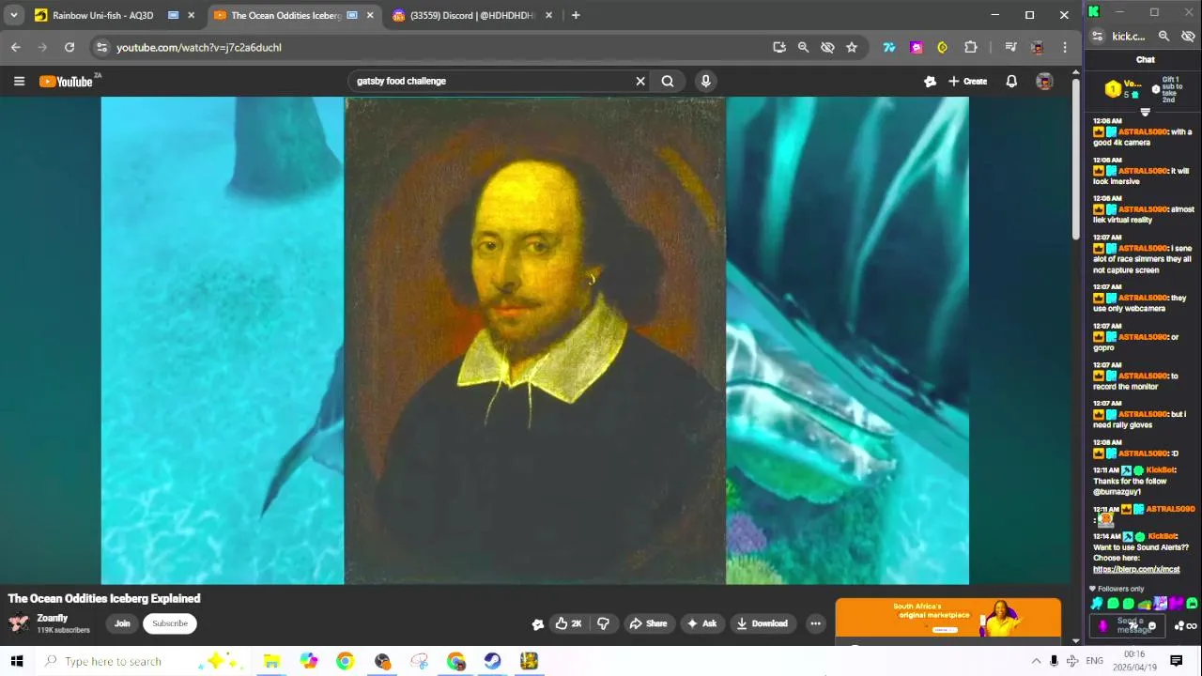
Task: Open more video actions three-dot menu
Action: click(815, 623)
